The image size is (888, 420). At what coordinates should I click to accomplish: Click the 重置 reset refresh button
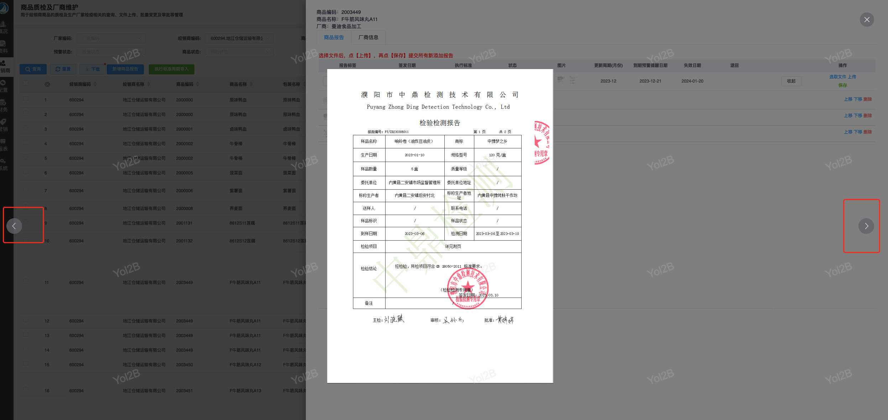click(x=63, y=69)
